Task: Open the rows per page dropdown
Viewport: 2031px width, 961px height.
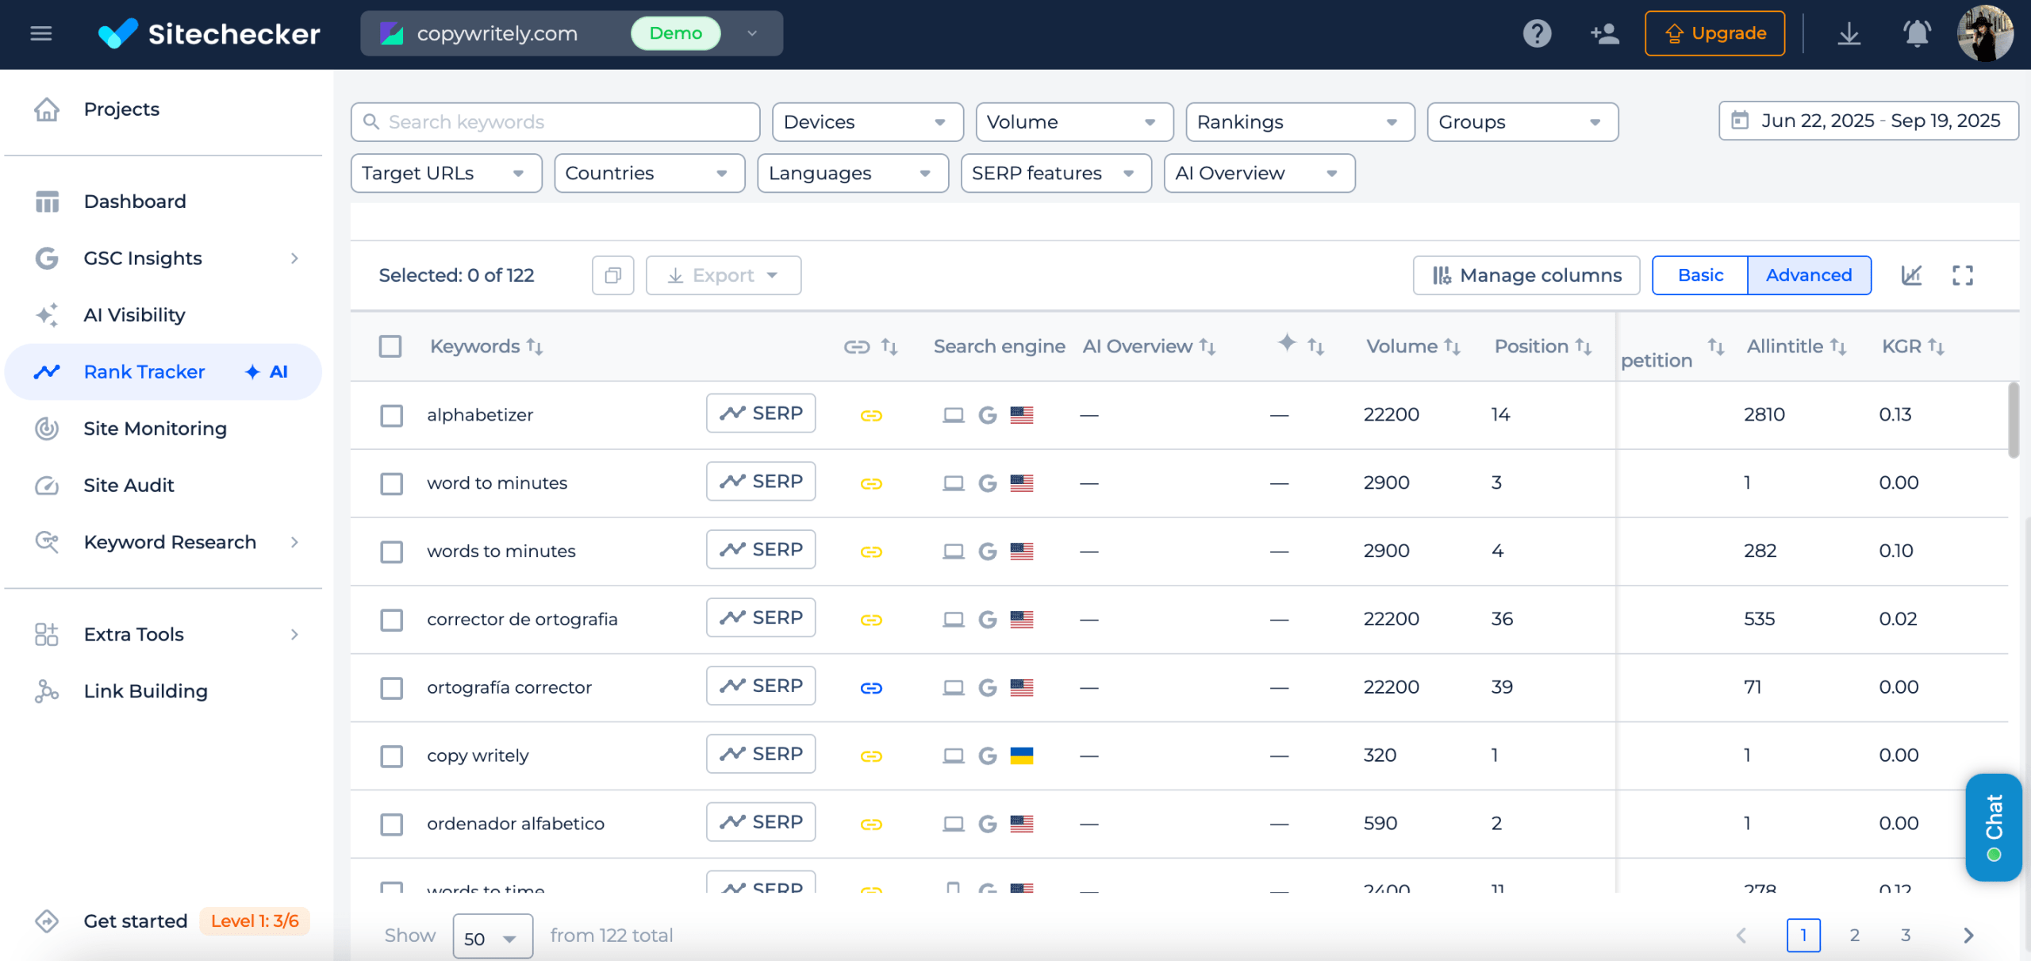Action: click(492, 937)
